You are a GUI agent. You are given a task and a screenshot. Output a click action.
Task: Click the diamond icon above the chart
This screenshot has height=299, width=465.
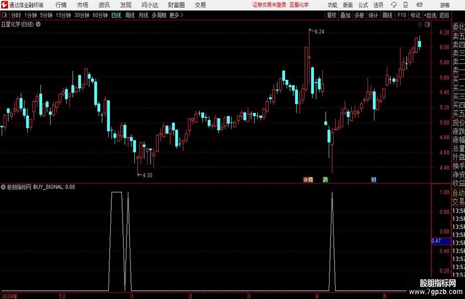pyautogui.click(x=420, y=25)
